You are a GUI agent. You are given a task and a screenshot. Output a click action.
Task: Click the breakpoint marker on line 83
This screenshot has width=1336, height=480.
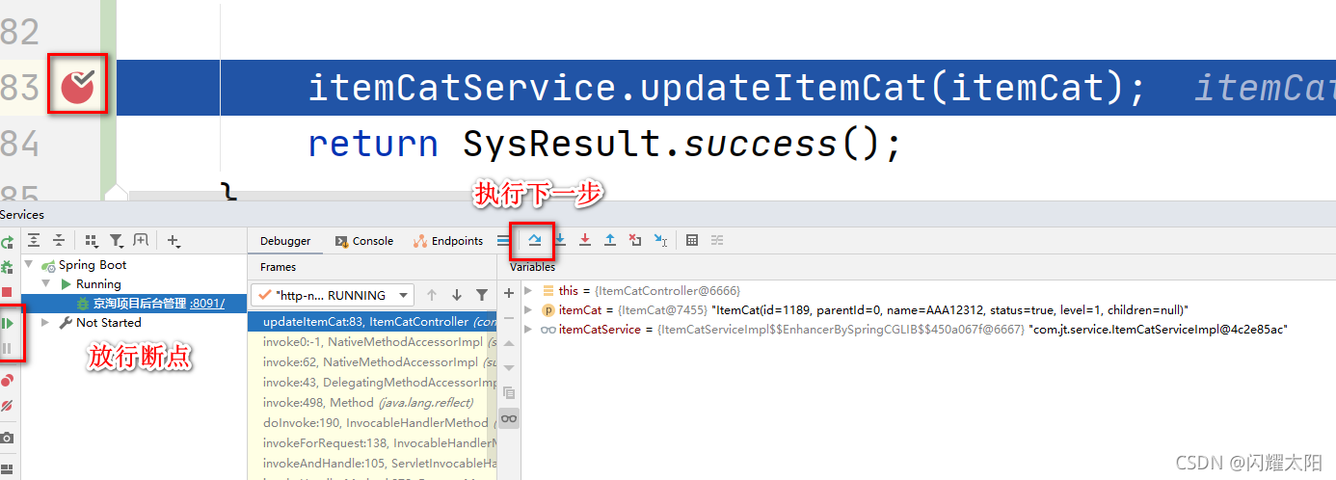(x=77, y=87)
